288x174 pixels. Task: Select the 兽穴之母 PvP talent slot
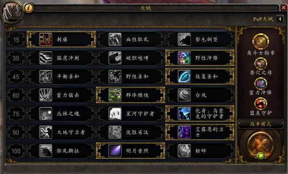coord(261,64)
